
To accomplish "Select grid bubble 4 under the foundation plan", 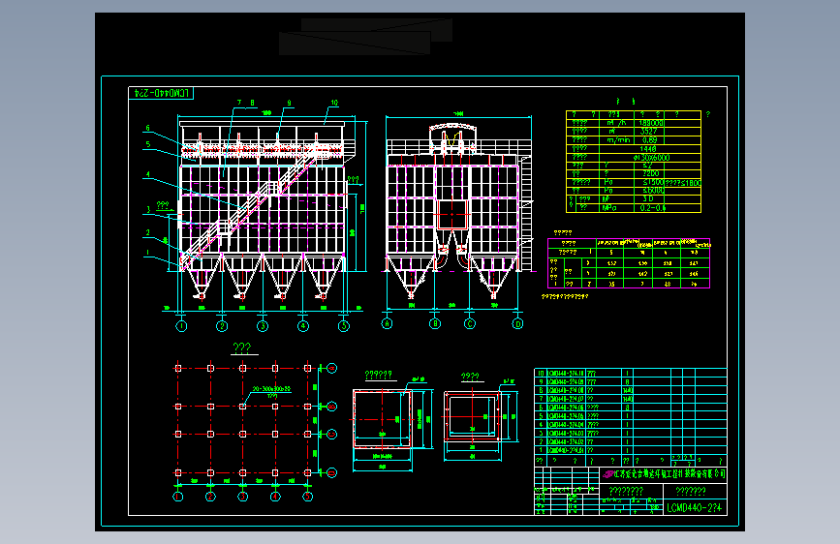I will coord(275,497).
